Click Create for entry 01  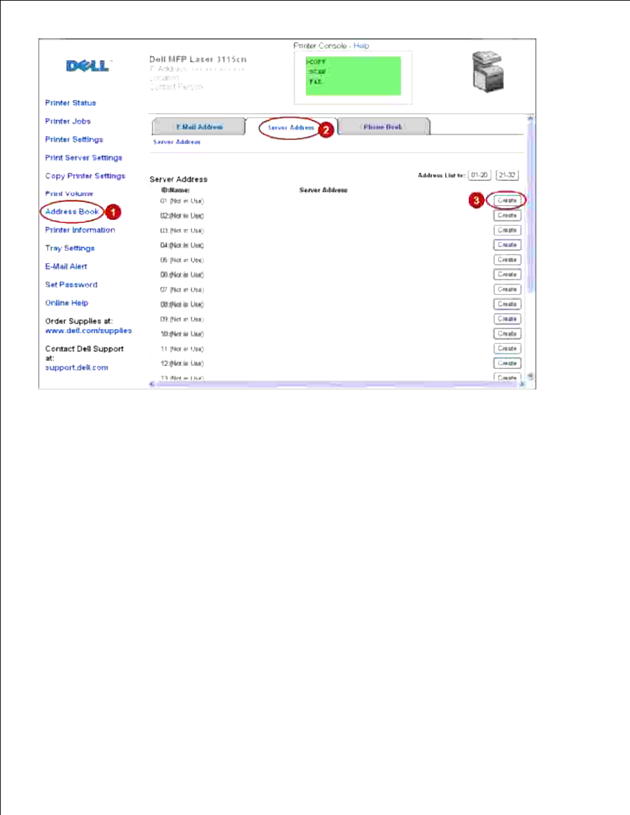pyautogui.click(x=507, y=201)
